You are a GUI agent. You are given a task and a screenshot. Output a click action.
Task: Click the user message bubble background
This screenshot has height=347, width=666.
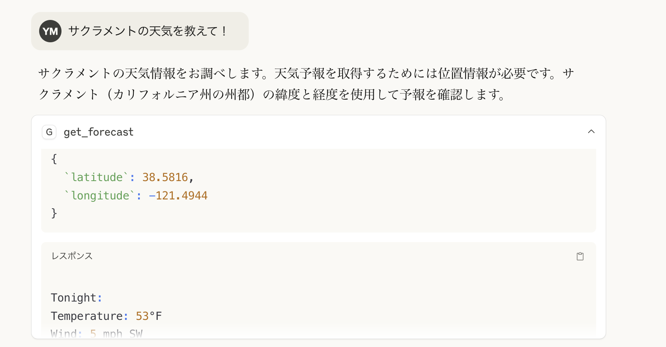(140, 31)
